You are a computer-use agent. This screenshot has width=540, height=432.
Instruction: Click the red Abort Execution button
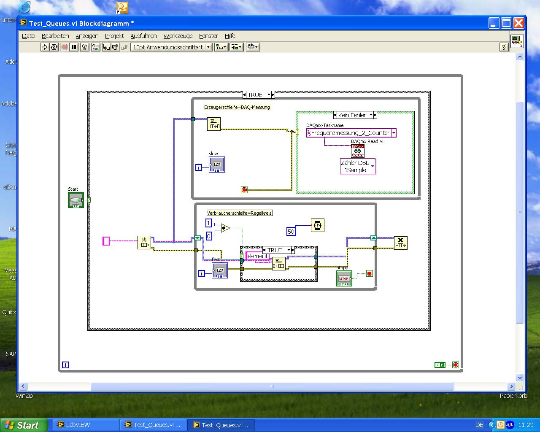coord(65,47)
